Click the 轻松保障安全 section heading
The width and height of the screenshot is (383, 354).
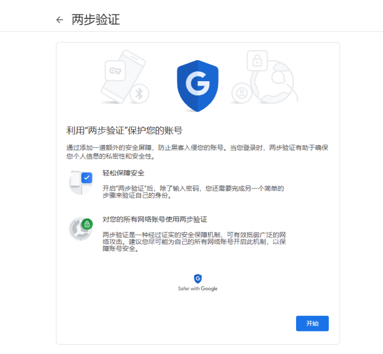point(123,173)
